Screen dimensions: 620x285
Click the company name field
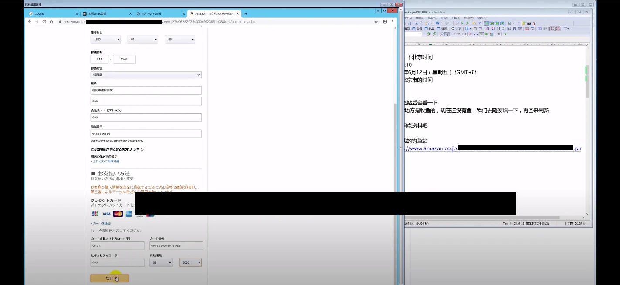(146, 117)
